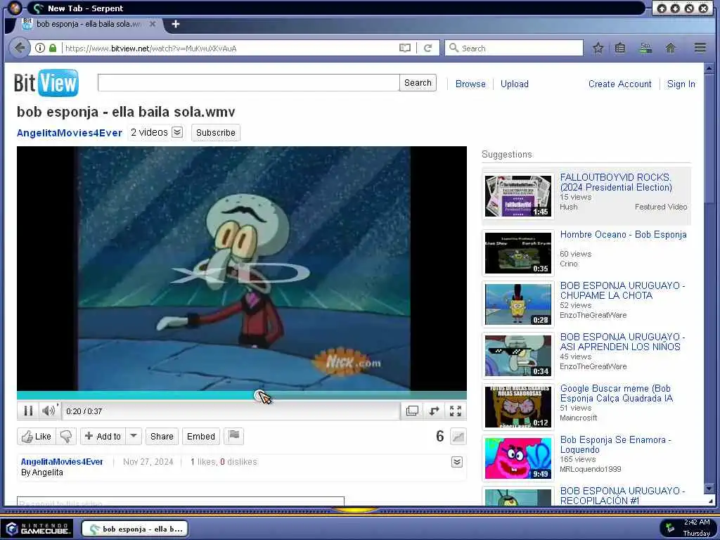720x540 pixels.
Task: Click the Share button
Action: click(x=162, y=436)
